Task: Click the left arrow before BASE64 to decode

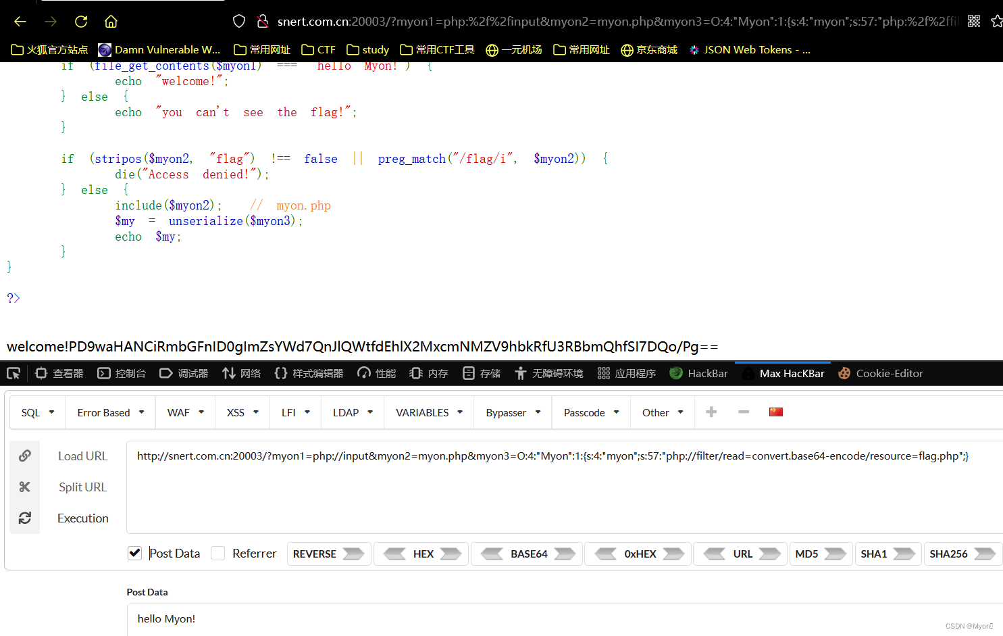Action: coord(492,554)
